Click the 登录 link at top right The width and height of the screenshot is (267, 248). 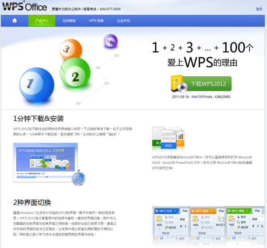(x=259, y=9)
